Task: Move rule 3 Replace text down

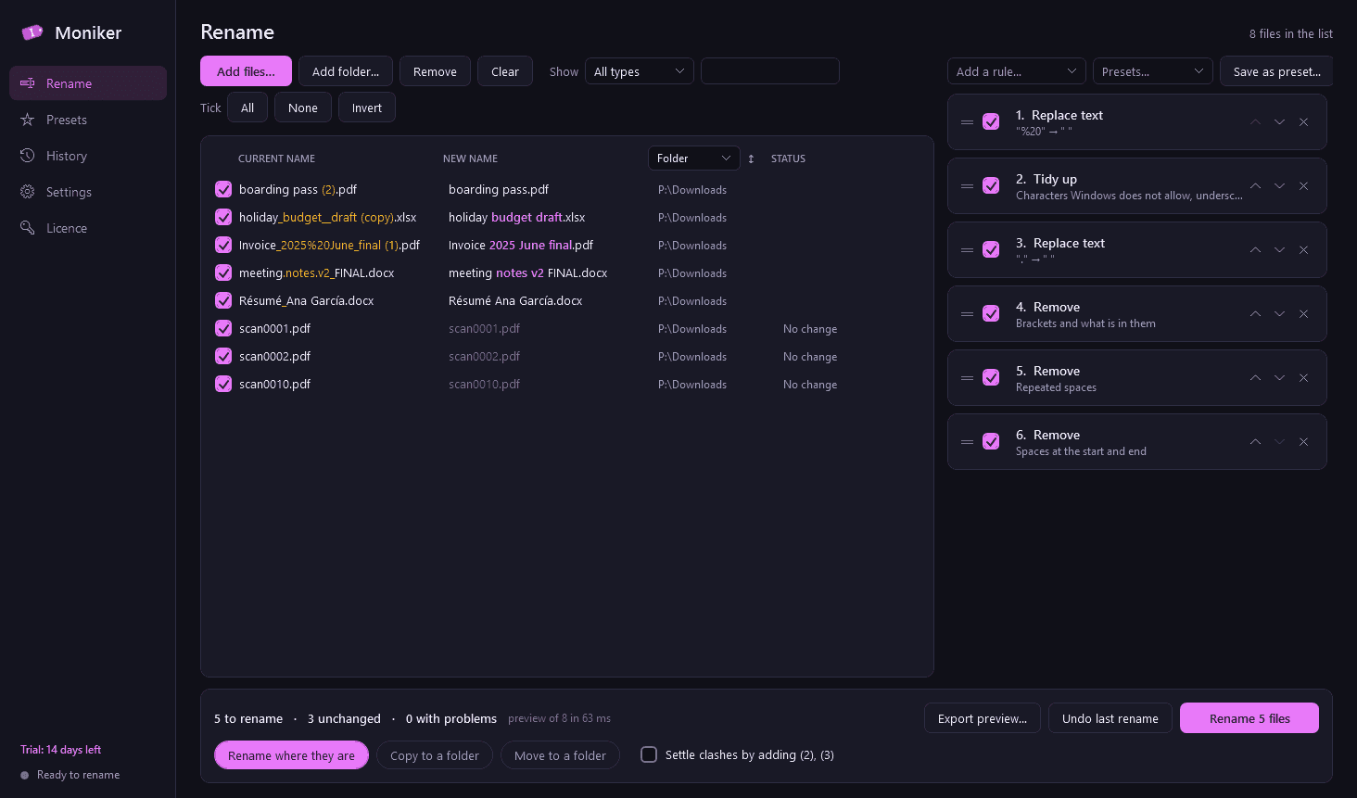Action: coord(1279,250)
